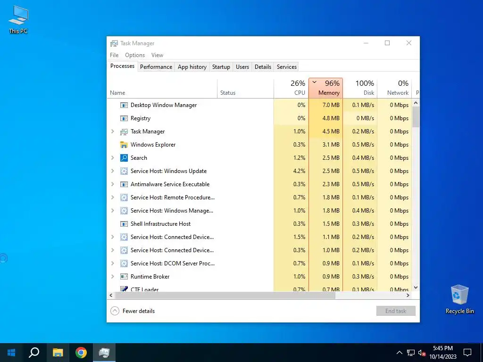483x362 pixels.
Task: Click the scroll right arrow
Action: (408, 295)
